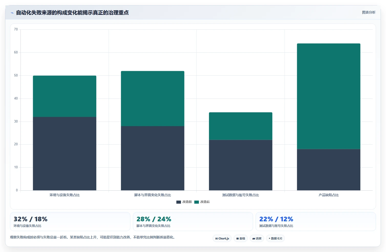The width and height of the screenshot is (386, 252).
Task: Select the 22% / 12% data card
Action: click(316, 222)
